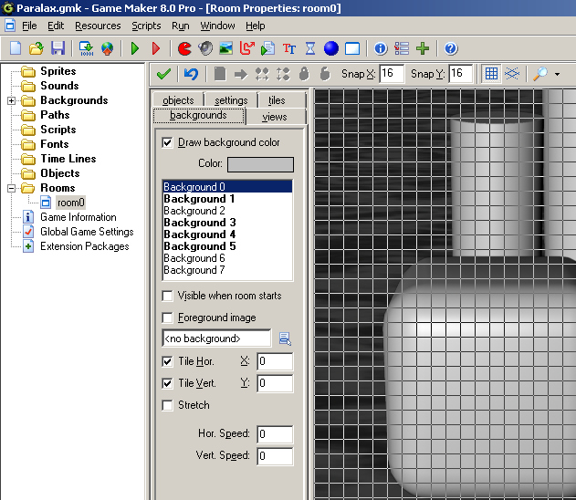Click the Undo arrow in room toolbar
The image size is (576, 500).
click(x=191, y=74)
